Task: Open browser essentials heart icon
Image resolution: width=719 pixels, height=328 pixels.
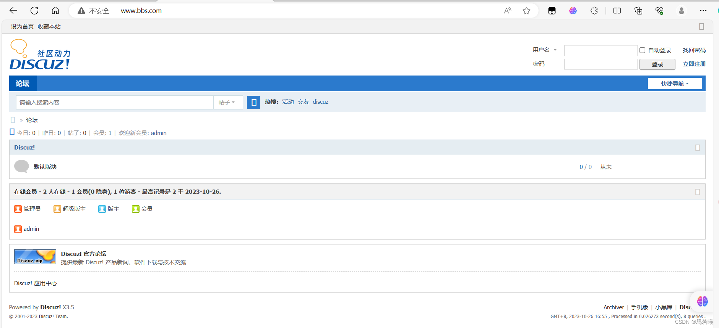Action: point(659,11)
